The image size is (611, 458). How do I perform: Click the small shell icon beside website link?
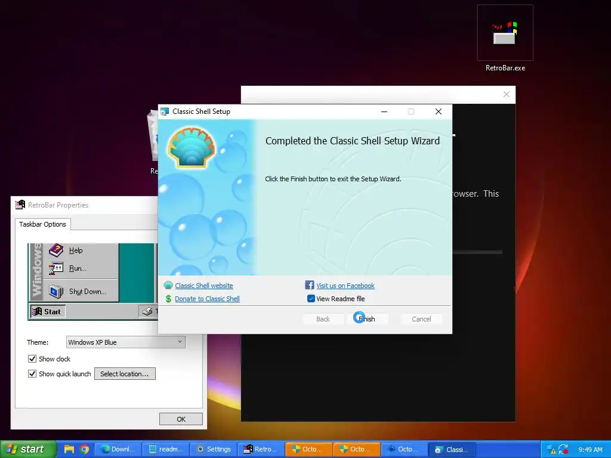168,286
